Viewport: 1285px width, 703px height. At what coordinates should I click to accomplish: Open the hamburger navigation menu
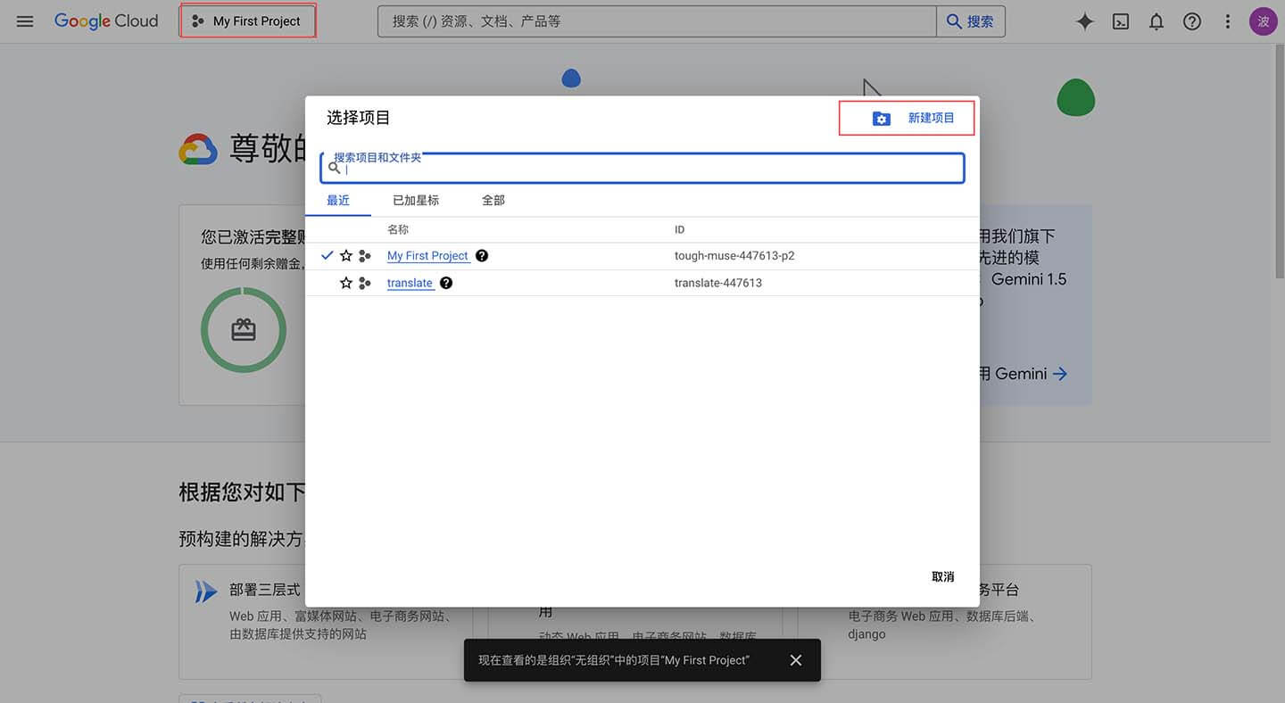pyautogui.click(x=25, y=21)
